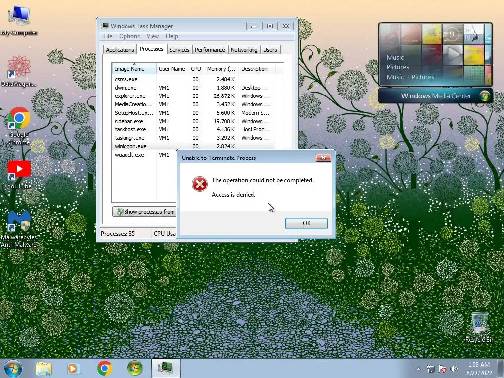Sort processes by CPU column

196,69
